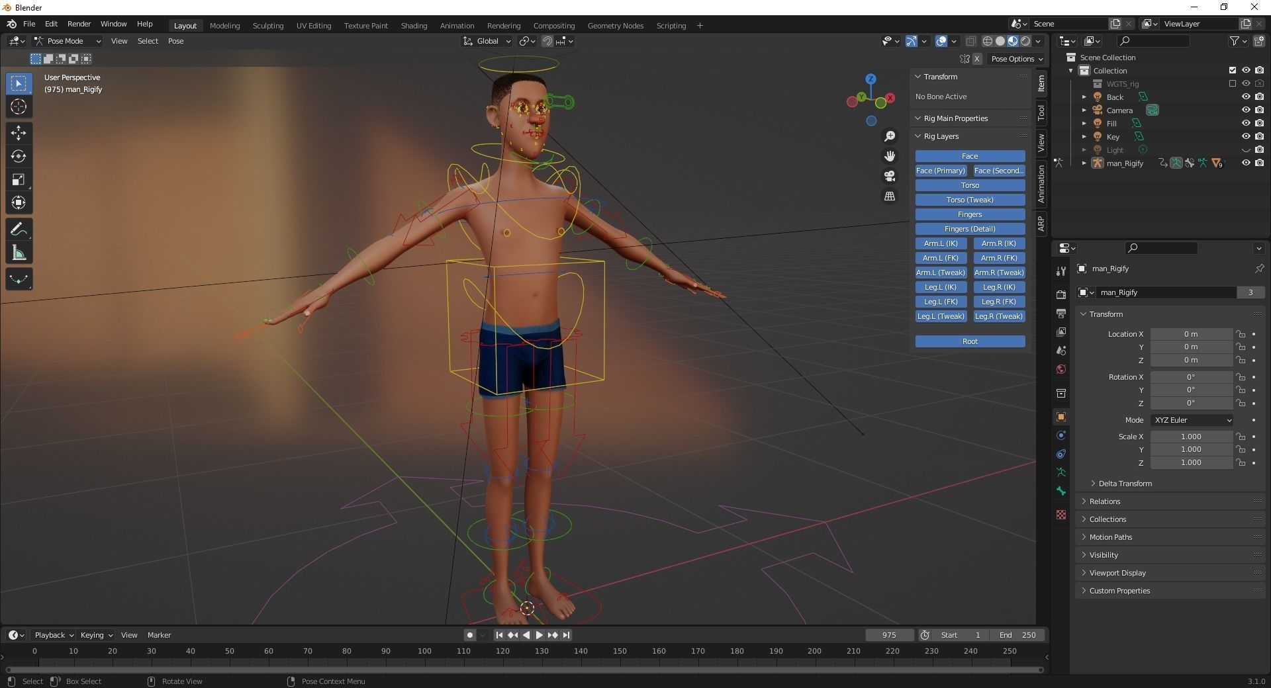Toggle the Root rig layer
1271x688 pixels.
click(970, 341)
